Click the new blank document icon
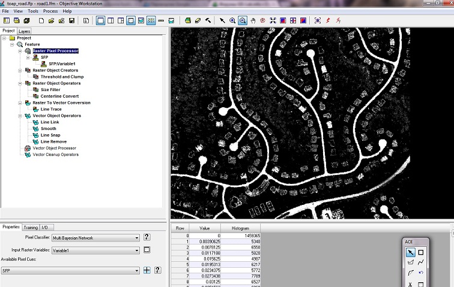Screen dimensions: 454x287 [41, 20]
